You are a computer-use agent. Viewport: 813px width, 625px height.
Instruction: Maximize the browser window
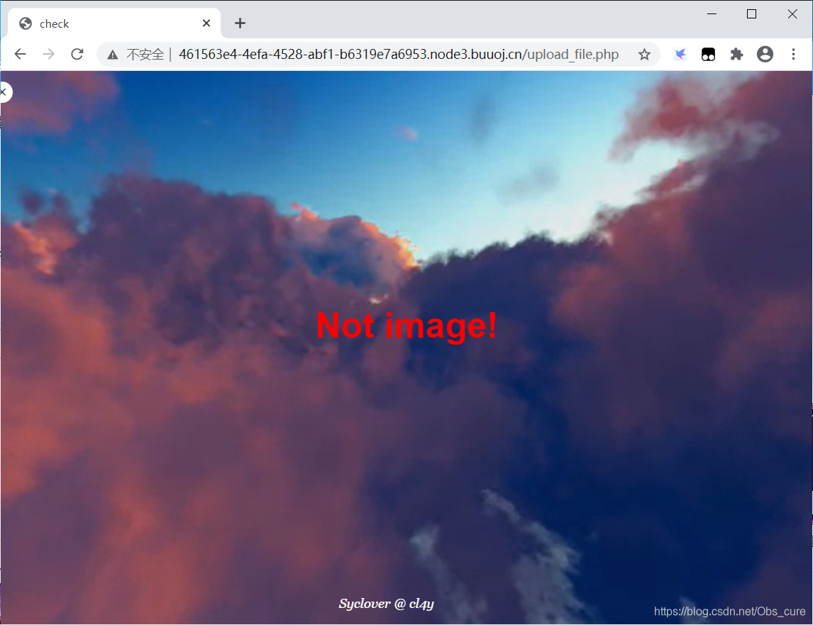coord(751,14)
